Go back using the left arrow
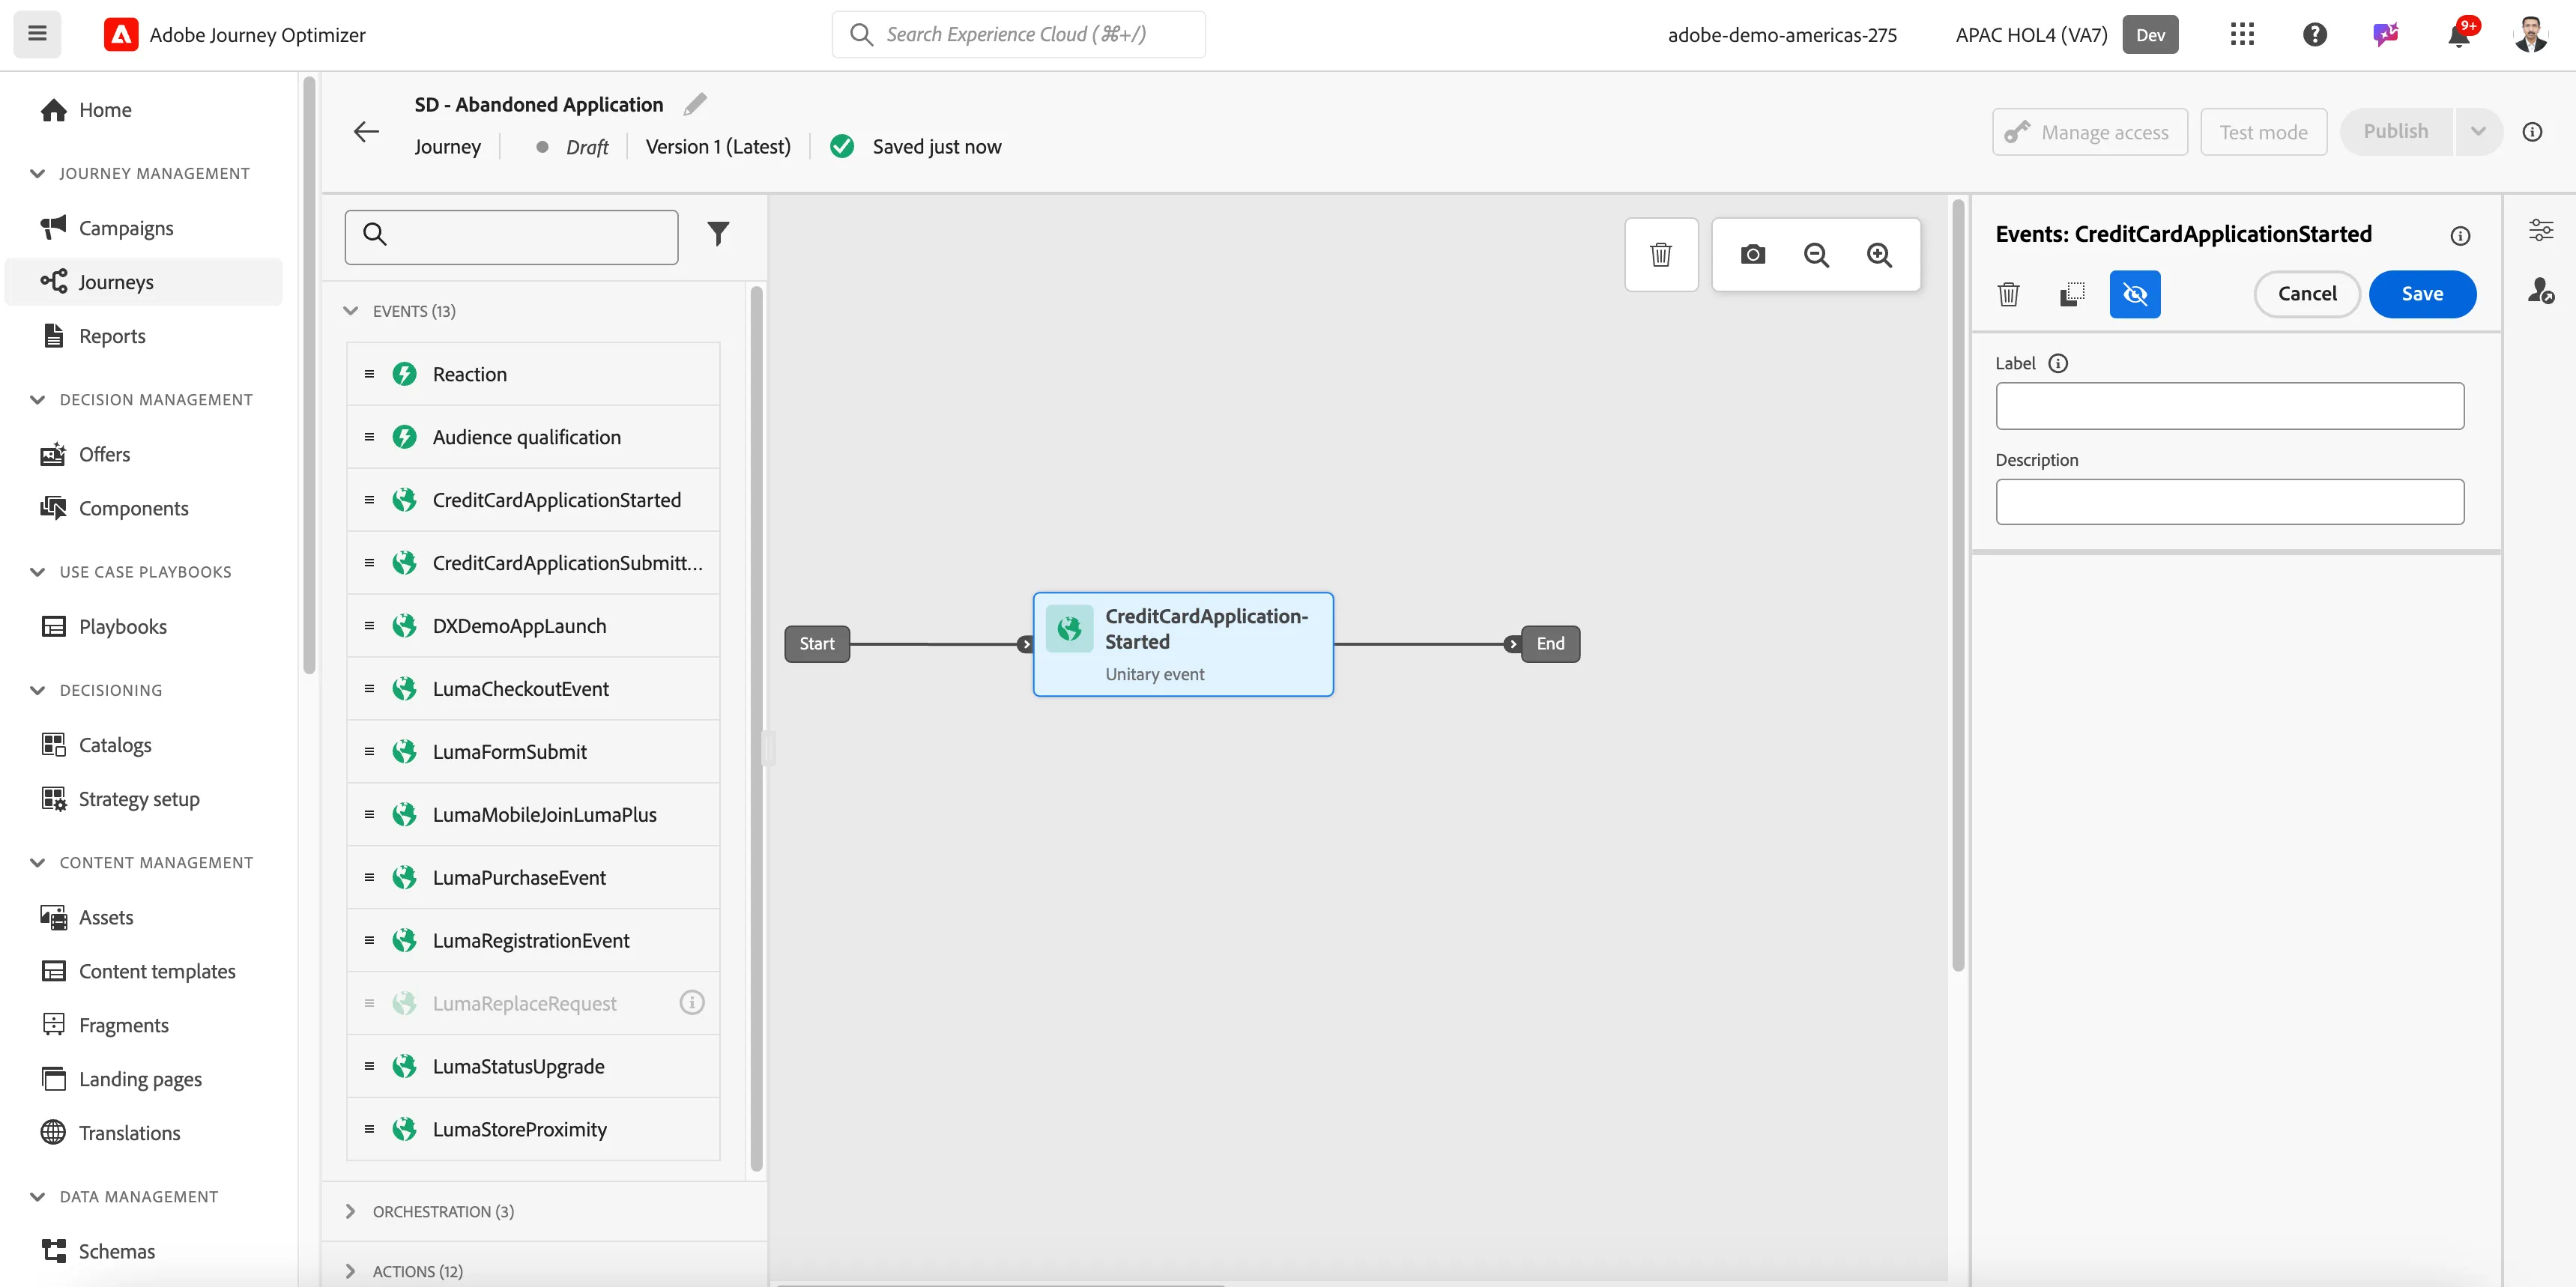Viewport: 2576px width, 1287px height. point(366,131)
